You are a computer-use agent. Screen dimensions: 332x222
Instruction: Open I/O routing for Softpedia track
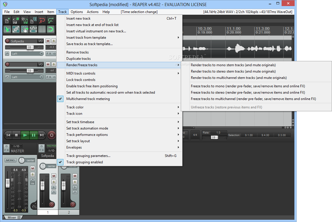click(41, 41)
